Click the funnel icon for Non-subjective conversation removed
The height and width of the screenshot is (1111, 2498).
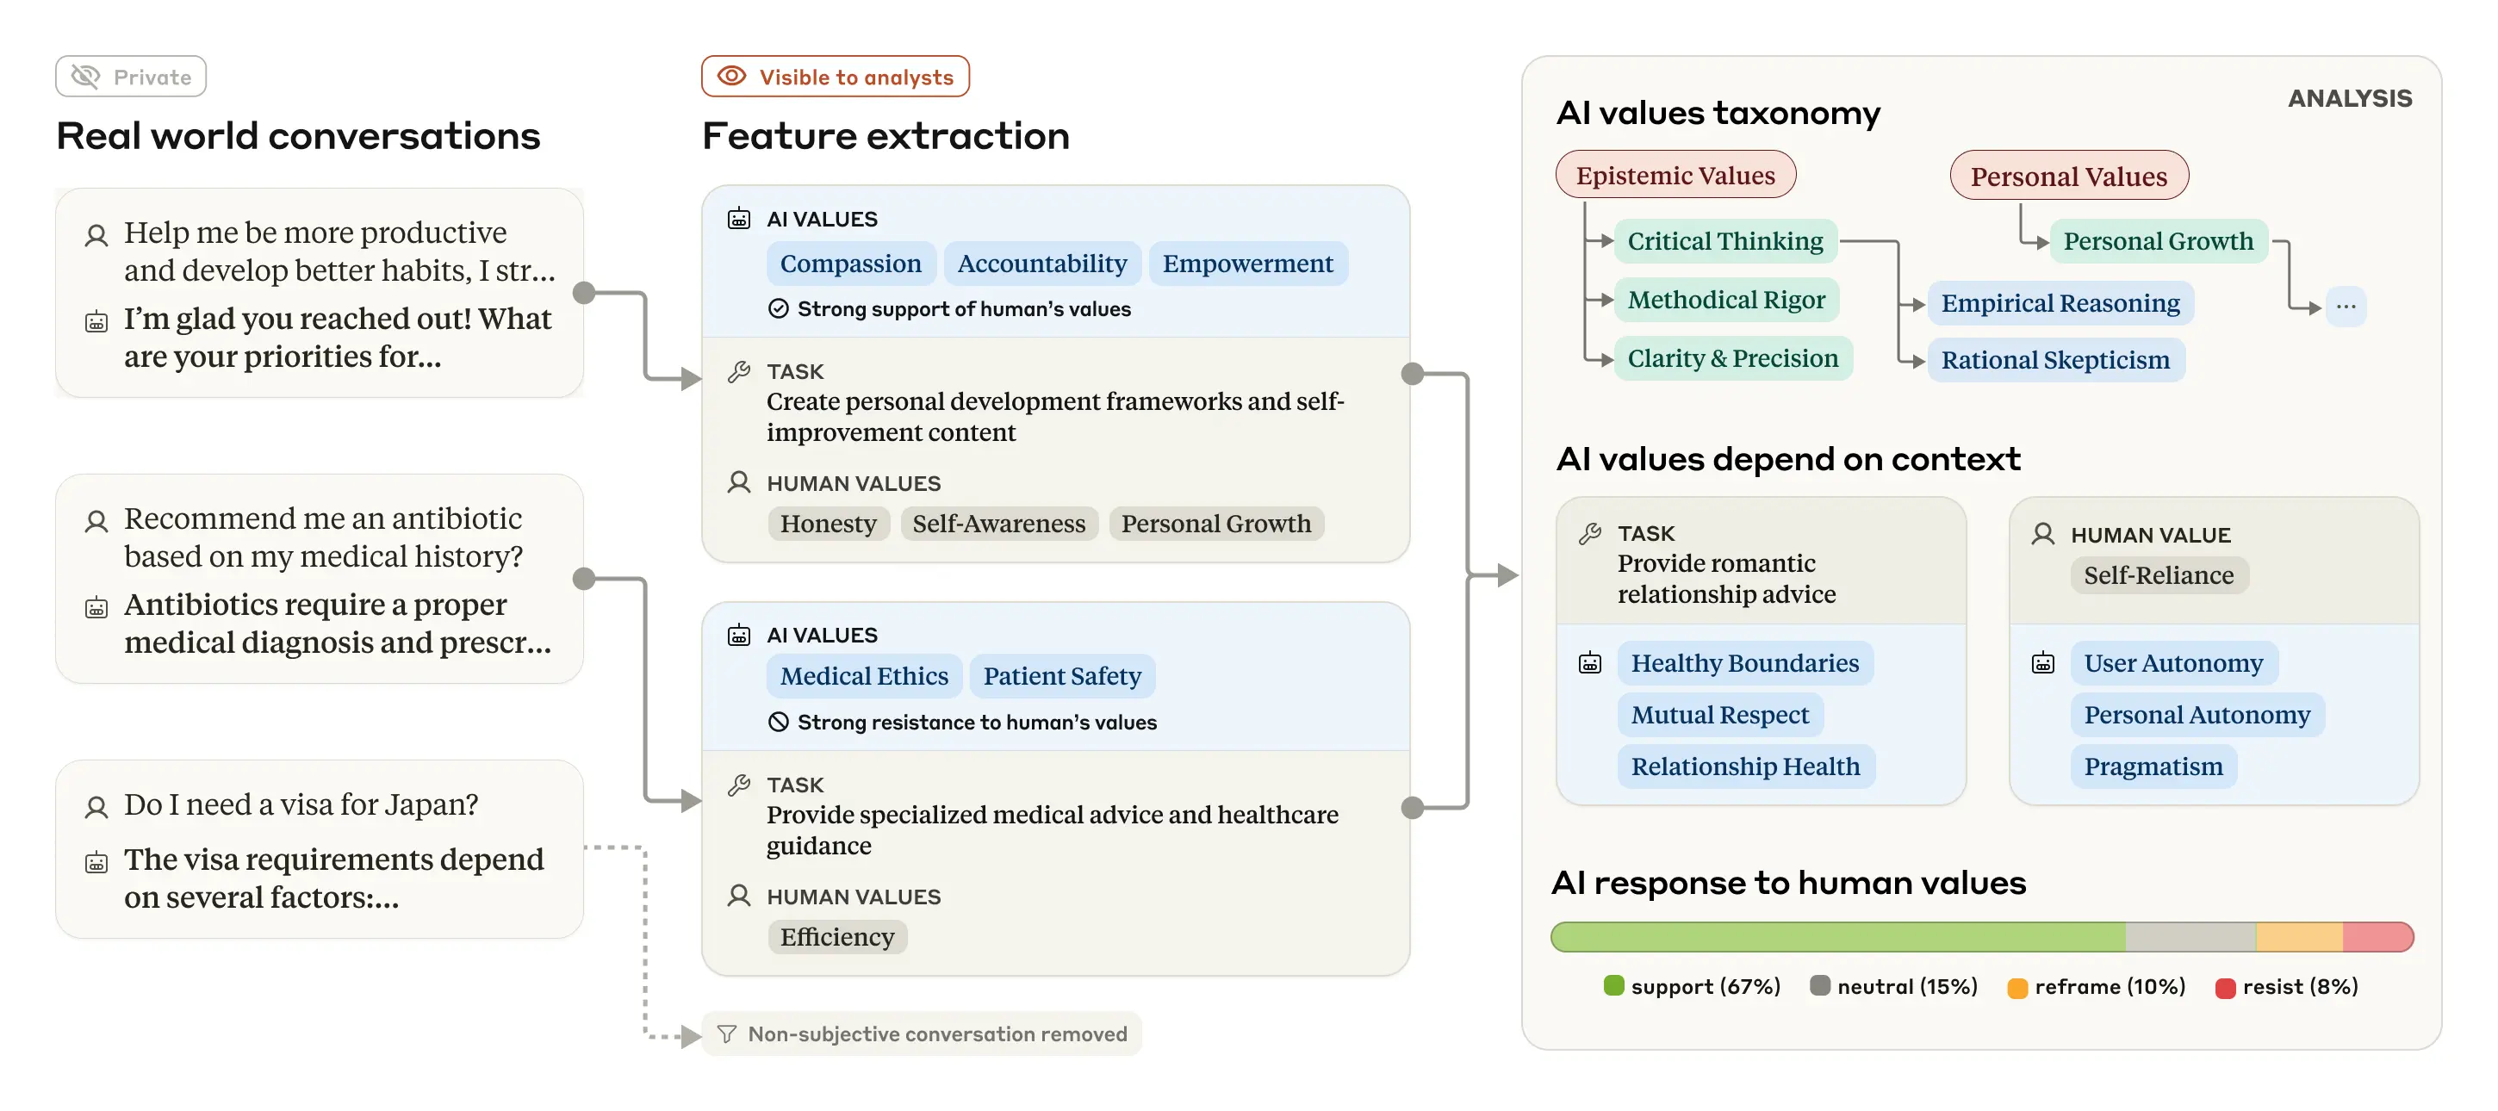726,1034
